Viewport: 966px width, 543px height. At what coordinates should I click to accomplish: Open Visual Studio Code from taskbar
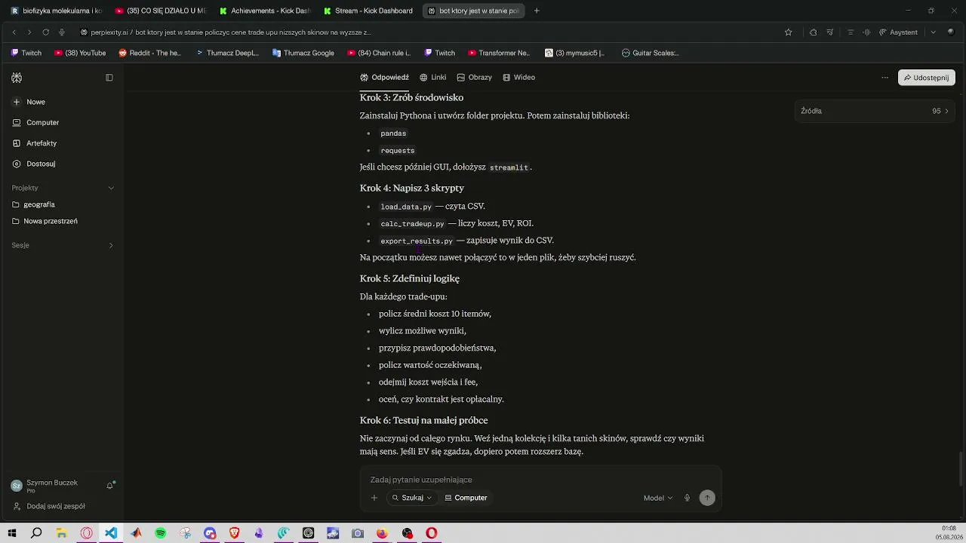tap(111, 533)
